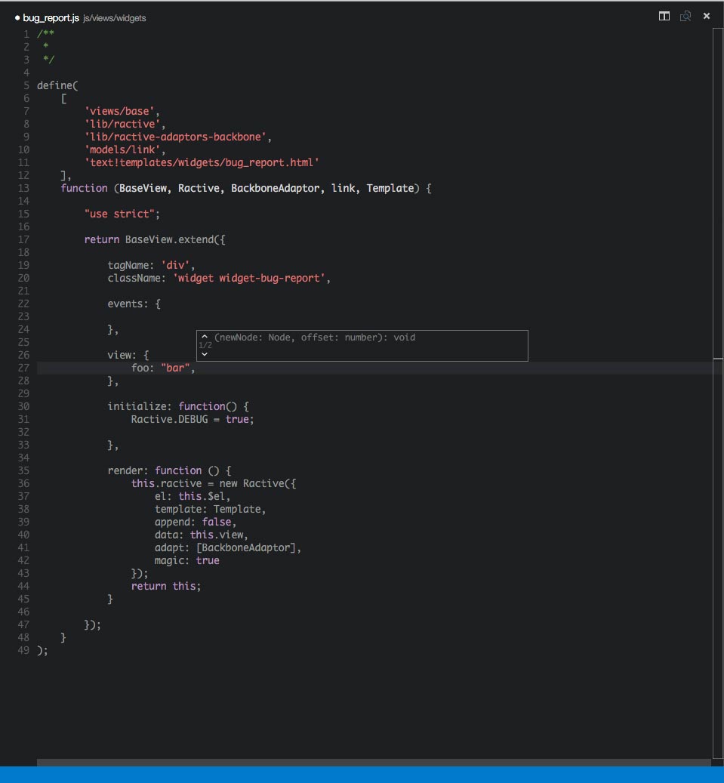Click the 'view:' property on line 26
The width and height of the screenshot is (724, 783).
click(122, 355)
